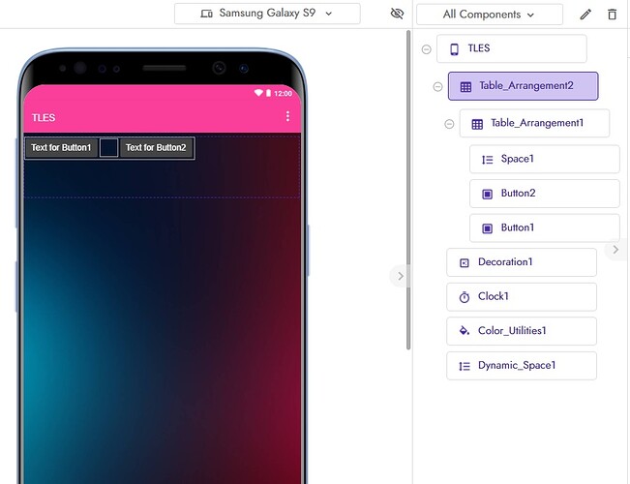630x484 pixels.
Task: Collapse the Table_Arrangement1 tree node
Action: (x=449, y=124)
